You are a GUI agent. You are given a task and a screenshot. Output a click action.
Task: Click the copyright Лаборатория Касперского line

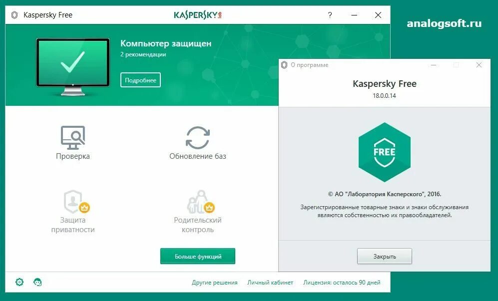pyautogui.click(x=384, y=194)
